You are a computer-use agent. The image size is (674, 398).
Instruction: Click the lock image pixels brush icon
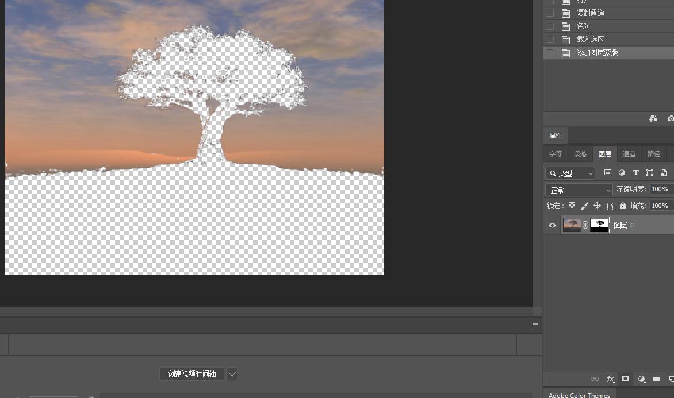[584, 206]
